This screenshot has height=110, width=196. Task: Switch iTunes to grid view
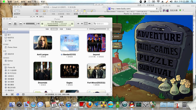[86, 23]
